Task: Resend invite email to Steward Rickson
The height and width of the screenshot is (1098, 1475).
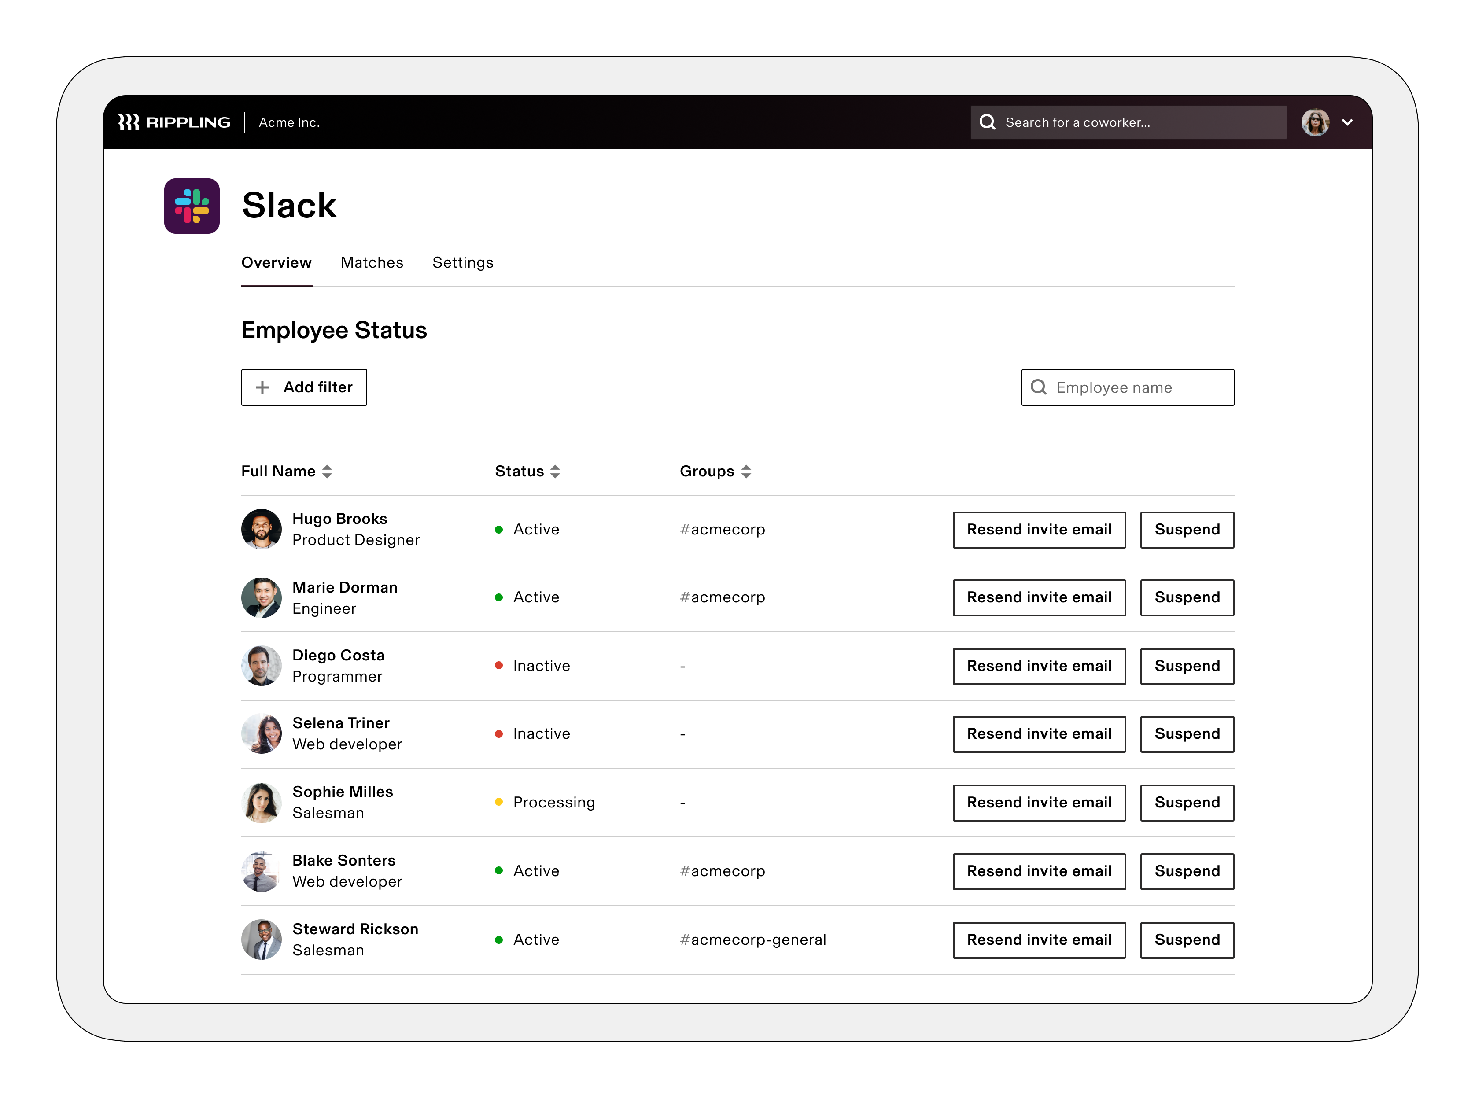Action: point(1039,940)
